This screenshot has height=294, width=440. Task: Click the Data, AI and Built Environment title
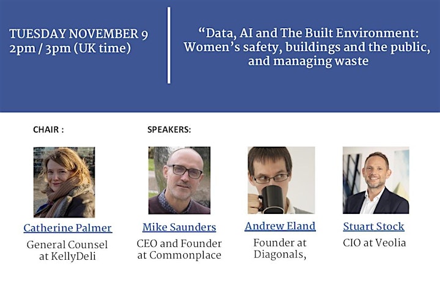[x=308, y=47]
